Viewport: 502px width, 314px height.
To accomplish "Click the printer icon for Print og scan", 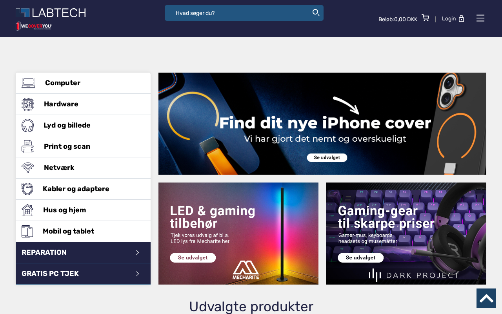I will pyautogui.click(x=28, y=146).
